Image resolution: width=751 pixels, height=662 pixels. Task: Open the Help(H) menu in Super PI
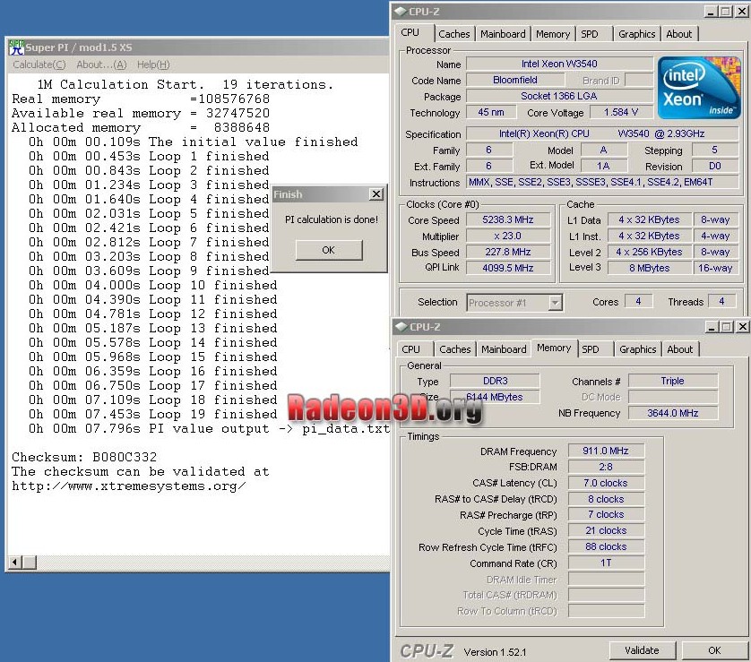[x=153, y=64]
